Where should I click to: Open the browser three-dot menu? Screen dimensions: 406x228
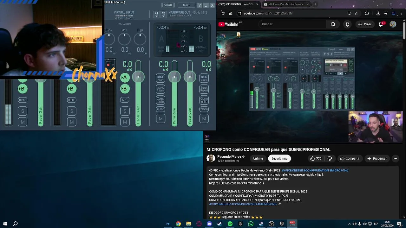[402, 13]
